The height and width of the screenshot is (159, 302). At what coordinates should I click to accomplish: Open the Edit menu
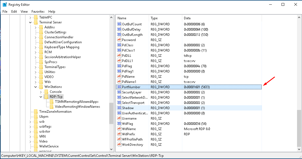tap(14, 12)
